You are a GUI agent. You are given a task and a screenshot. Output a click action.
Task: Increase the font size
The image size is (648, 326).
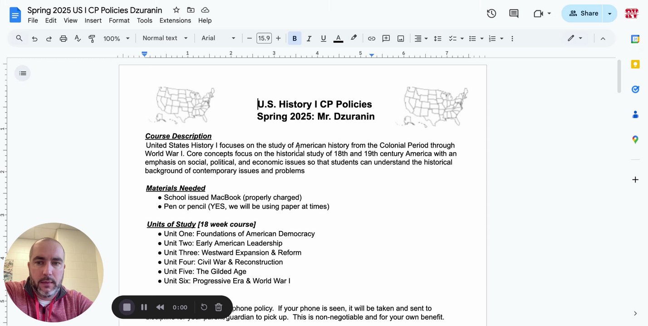[278, 38]
